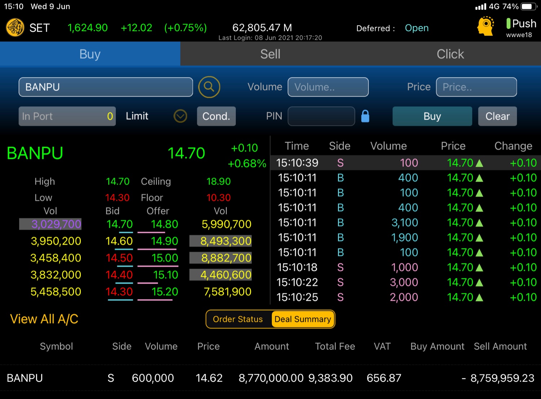Tap ticker volume 3,100
This screenshot has height=399, width=541.
pyautogui.click(x=405, y=223)
